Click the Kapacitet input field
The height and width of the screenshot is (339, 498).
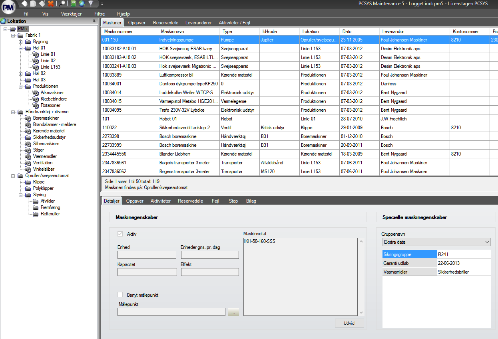pos(147,272)
